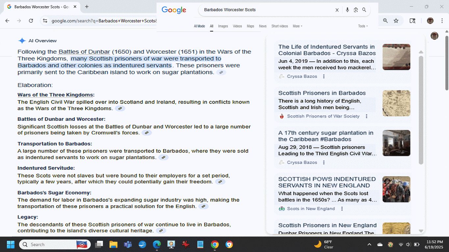Open the volume icon in the system tray
Screen dimensions: 449x252
408,244
